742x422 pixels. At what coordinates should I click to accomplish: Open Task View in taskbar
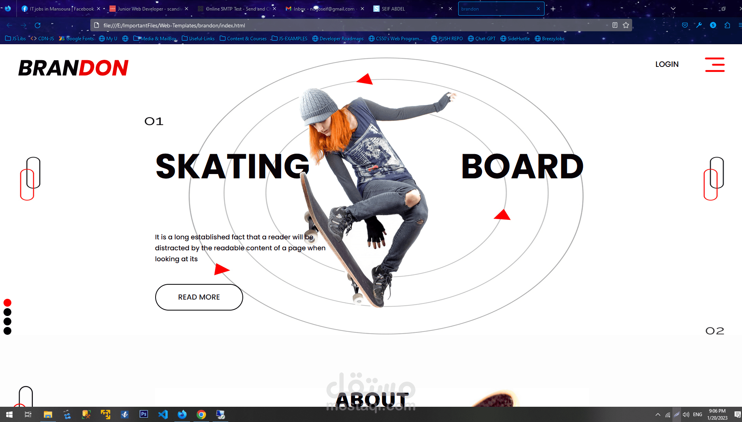28,415
